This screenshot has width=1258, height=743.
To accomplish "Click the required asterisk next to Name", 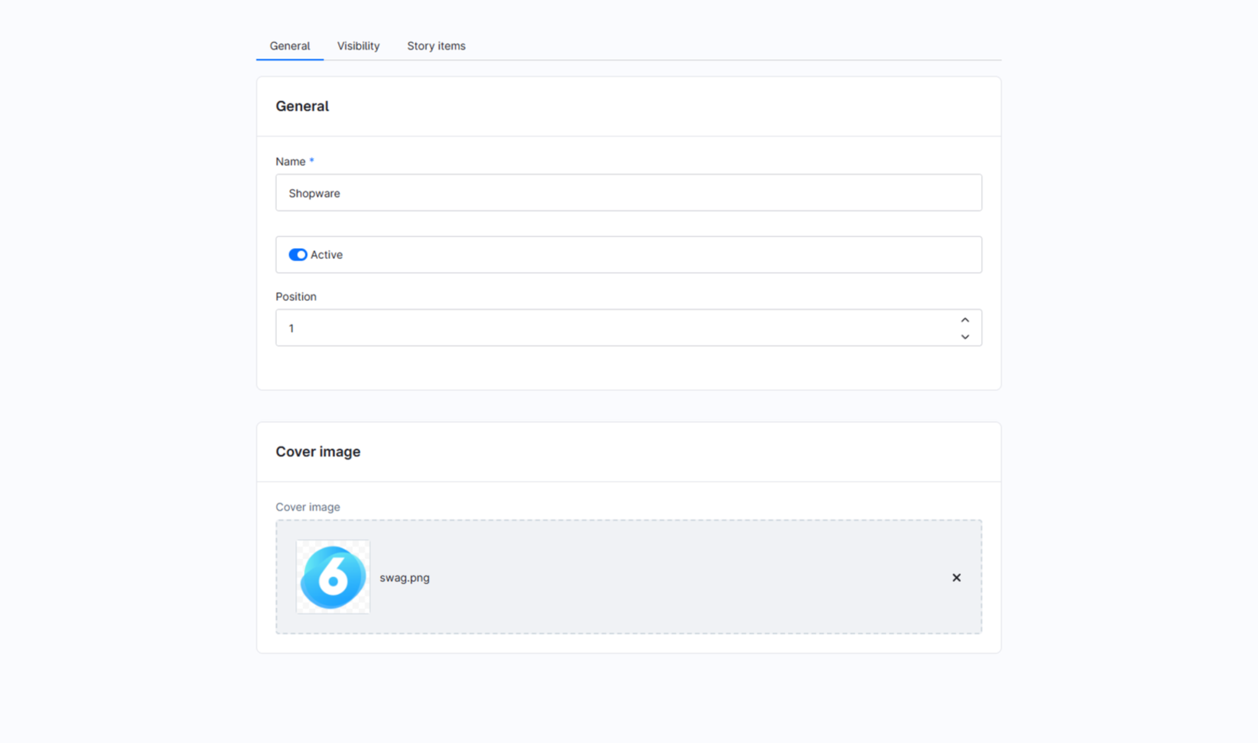I will click(x=311, y=160).
